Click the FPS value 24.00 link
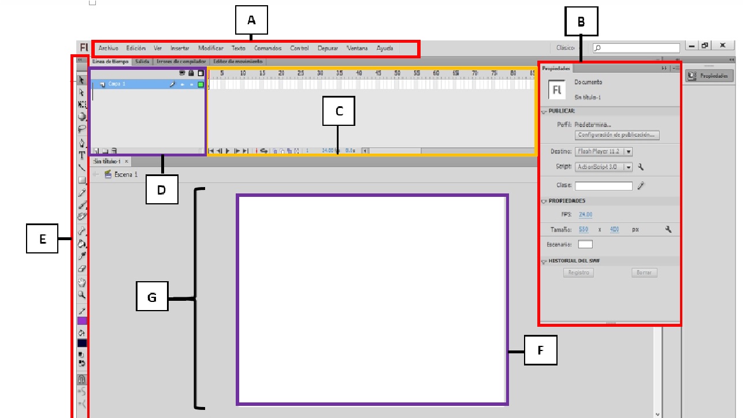This screenshot has height=418, width=743. click(x=585, y=213)
